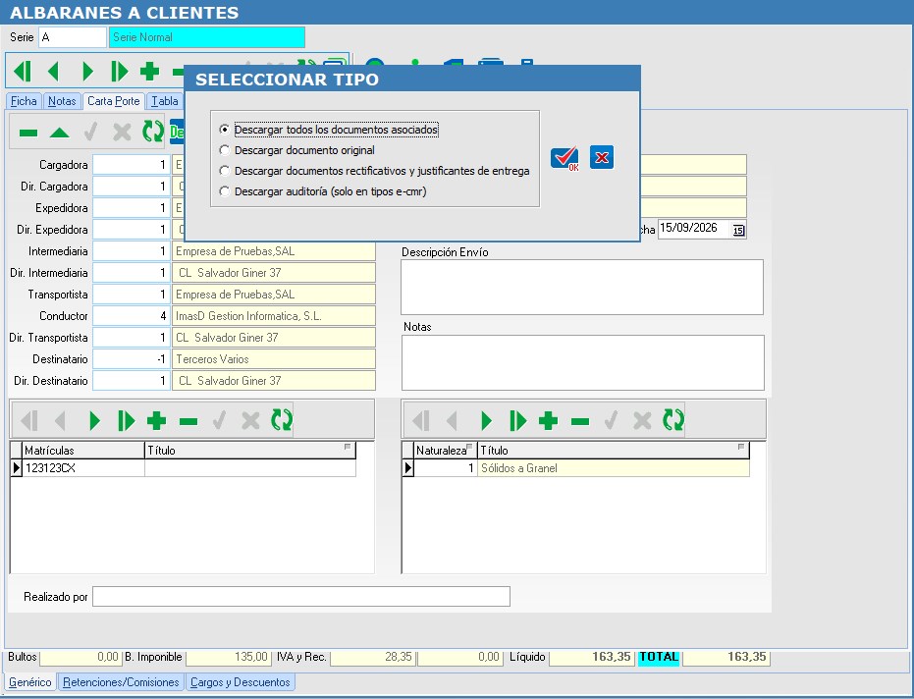The width and height of the screenshot is (914, 699).
Task: Refresh the Naturaleza grid
Action: point(673,420)
